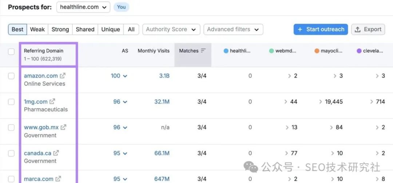Screen dimensions: 393x183
Task: Click the sort icon in Matches column
Action: tap(203, 51)
